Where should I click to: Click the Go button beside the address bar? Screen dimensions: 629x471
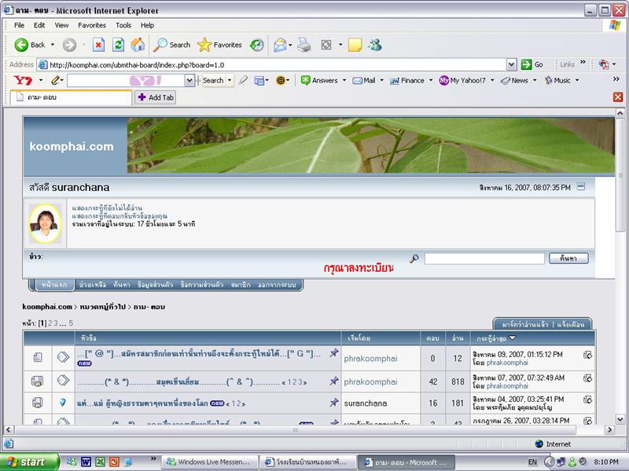[532, 64]
